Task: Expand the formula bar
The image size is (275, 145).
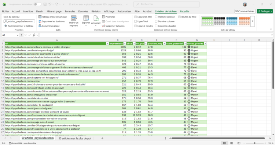Action: point(272,35)
